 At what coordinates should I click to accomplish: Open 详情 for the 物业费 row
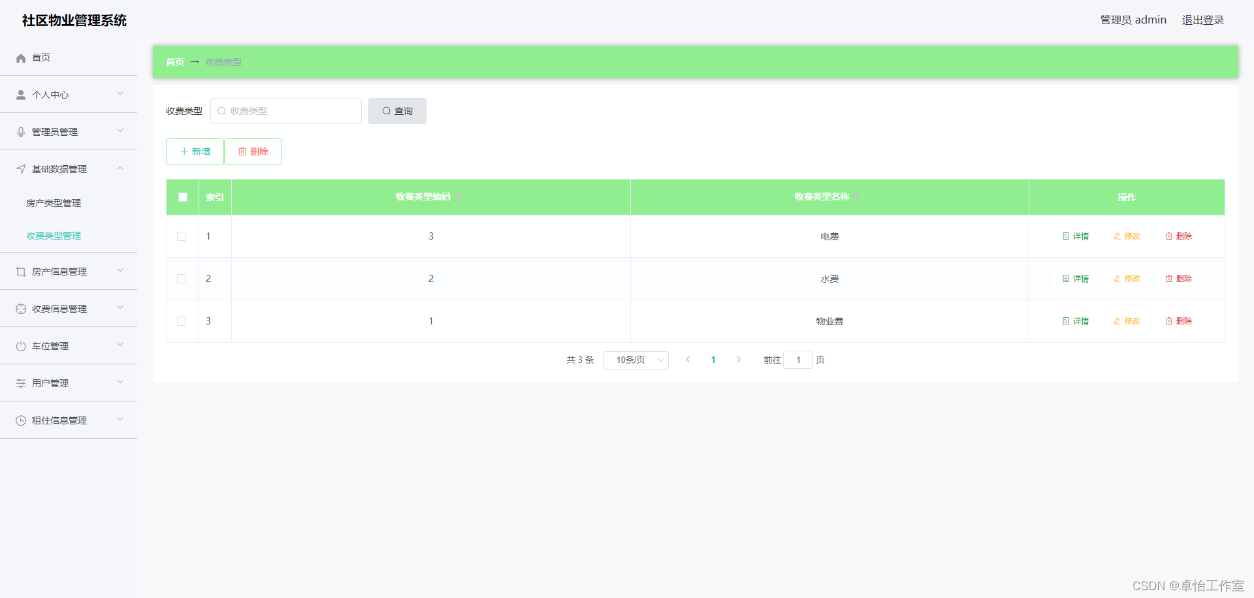pyautogui.click(x=1076, y=321)
